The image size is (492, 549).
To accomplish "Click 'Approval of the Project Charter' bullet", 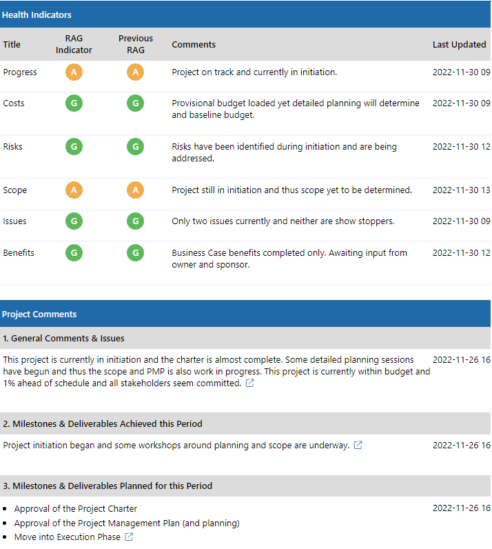I will [x=76, y=508].
